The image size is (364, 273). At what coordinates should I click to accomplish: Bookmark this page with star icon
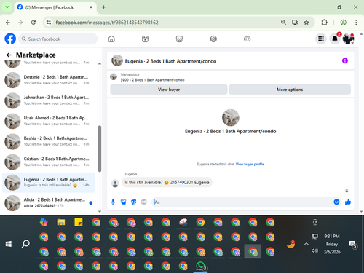[306, 23]
